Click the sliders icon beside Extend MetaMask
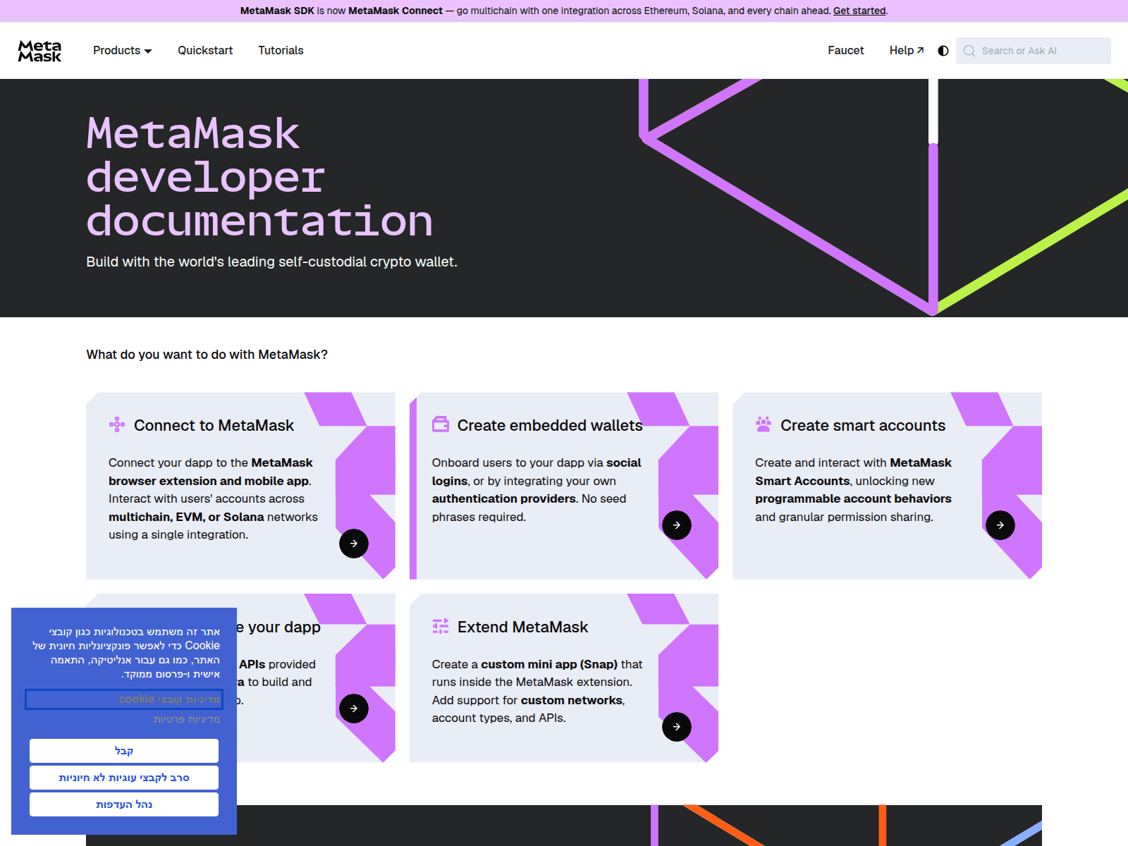The image size is (1128, 846). 441,626
